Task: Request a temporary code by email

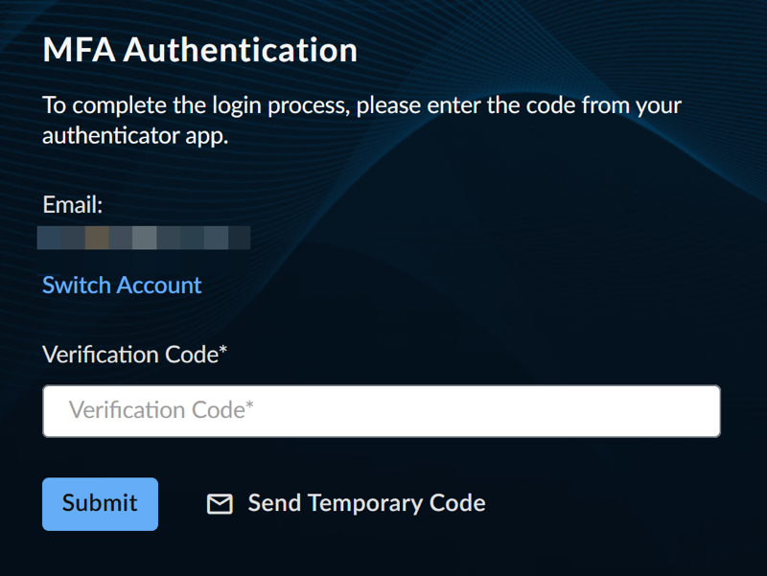Action: [346, 503]
